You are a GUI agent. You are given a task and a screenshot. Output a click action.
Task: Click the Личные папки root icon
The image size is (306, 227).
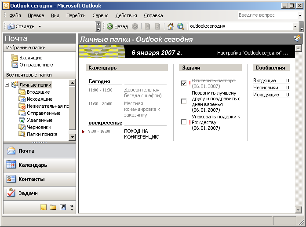click(15, 85)
